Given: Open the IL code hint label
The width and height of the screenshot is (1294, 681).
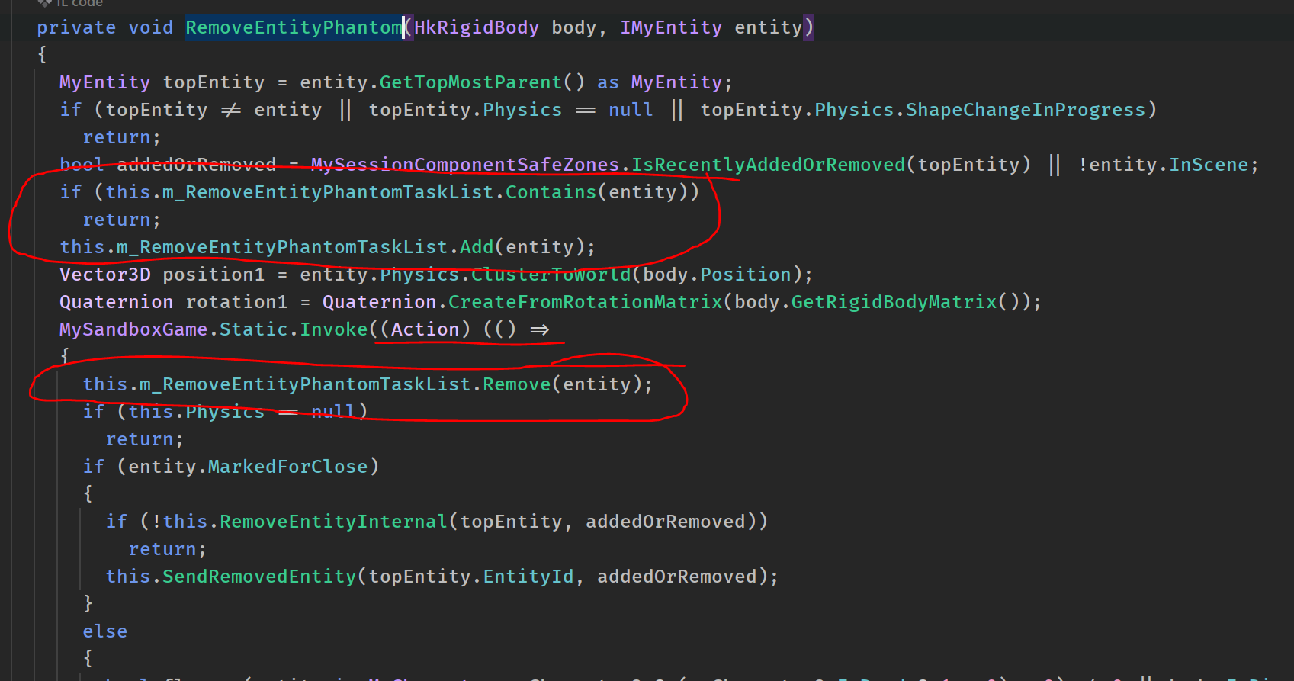Looking at the screenshot, I should point(79,3).
